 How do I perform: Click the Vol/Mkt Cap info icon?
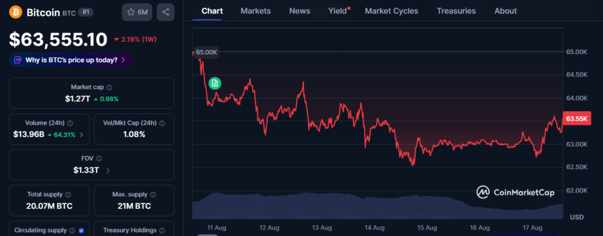(163, 124)
